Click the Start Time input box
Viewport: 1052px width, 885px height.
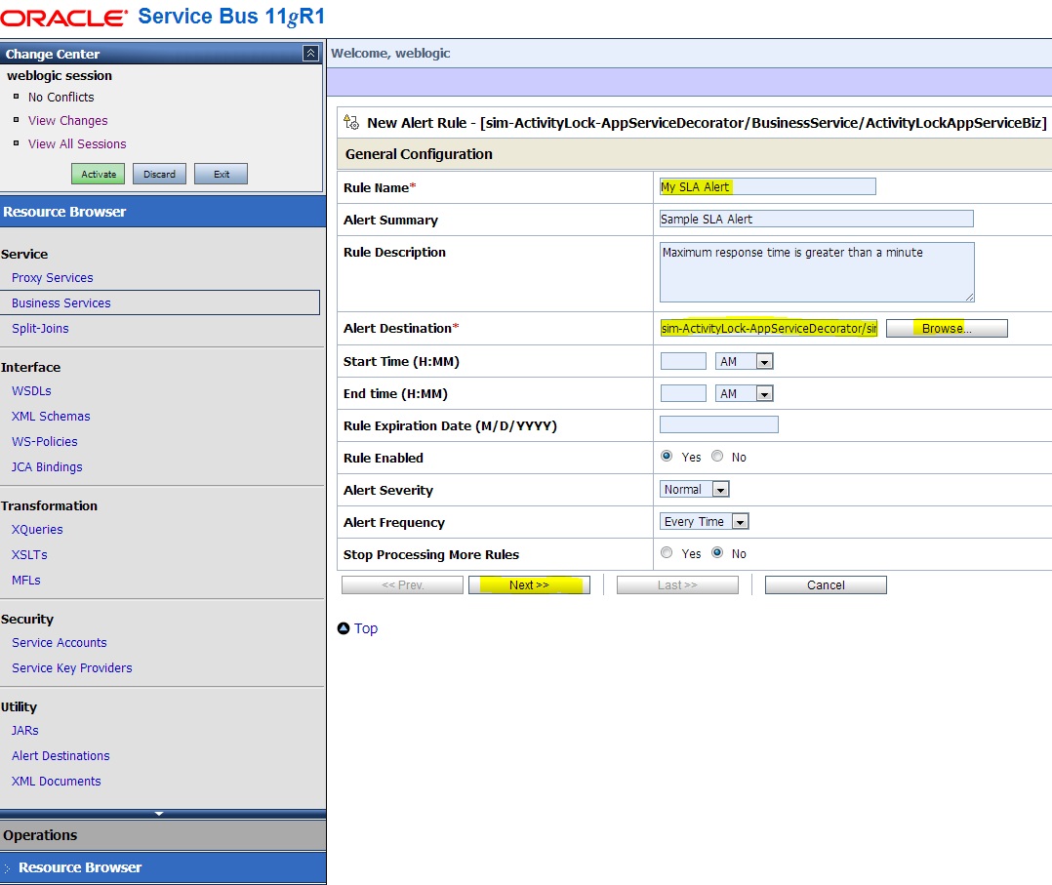tap(683, 361)
